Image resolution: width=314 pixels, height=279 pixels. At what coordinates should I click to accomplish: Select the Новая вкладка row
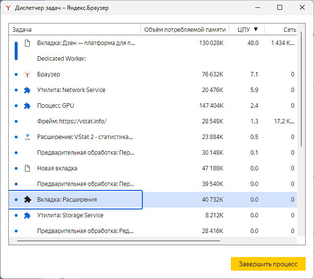pyautogui.click(x=153, y=168)
